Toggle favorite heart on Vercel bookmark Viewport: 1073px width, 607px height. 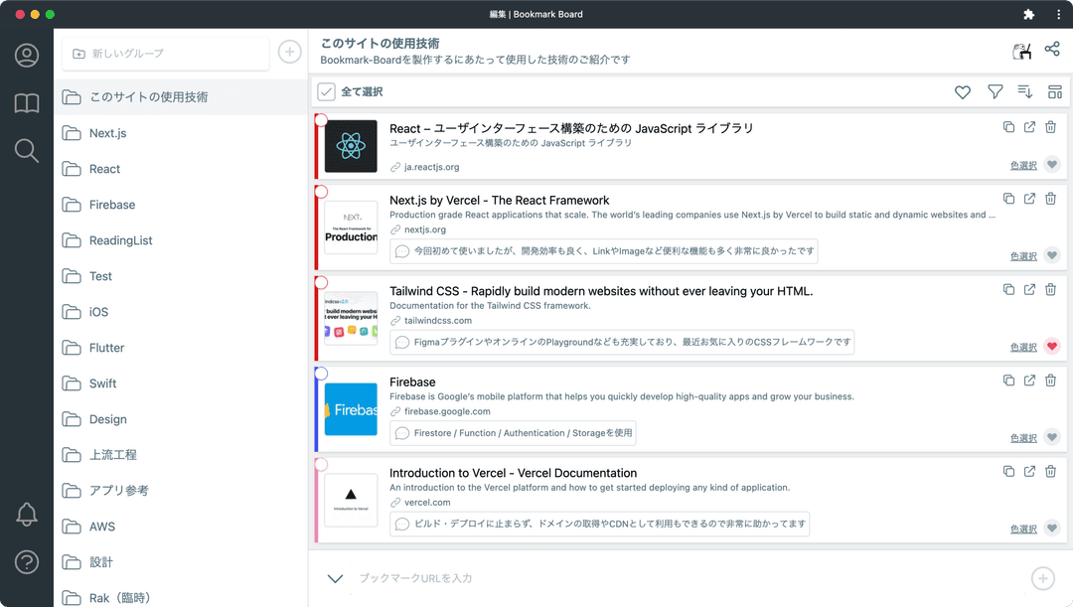(1052, 529)
